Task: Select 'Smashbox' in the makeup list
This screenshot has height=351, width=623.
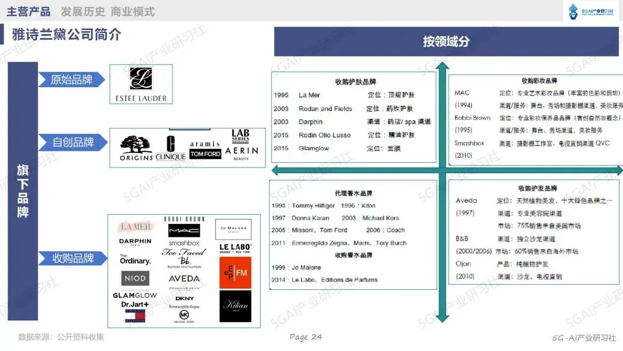Action: [x=469, y=143]
